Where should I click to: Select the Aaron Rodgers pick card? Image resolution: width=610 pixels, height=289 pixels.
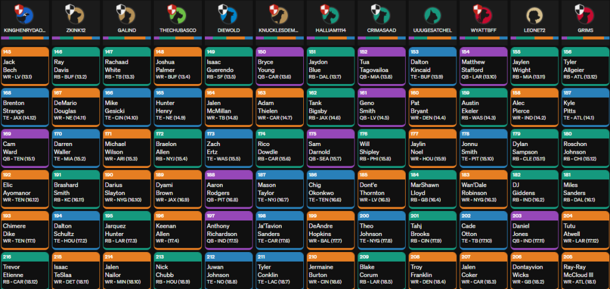tap(228, 189)
